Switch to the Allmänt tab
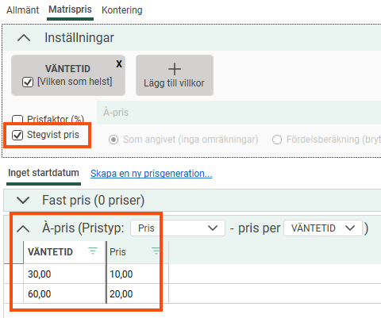The image size is (381, 318). pos(23,10)
